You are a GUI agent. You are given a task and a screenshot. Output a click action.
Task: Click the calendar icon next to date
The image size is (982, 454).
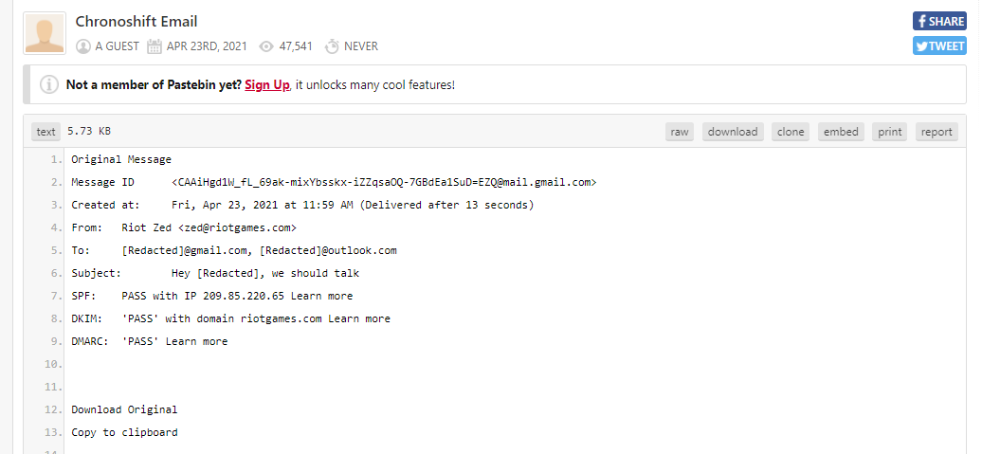155,46
